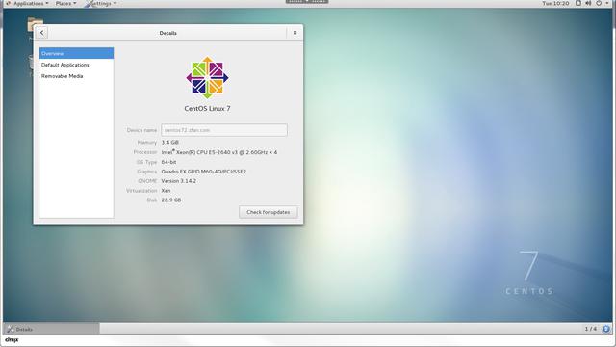Click the OS Type value '64-bit'
The height and width of the screenshot is (347, 616).
click(x=168, y=162)
